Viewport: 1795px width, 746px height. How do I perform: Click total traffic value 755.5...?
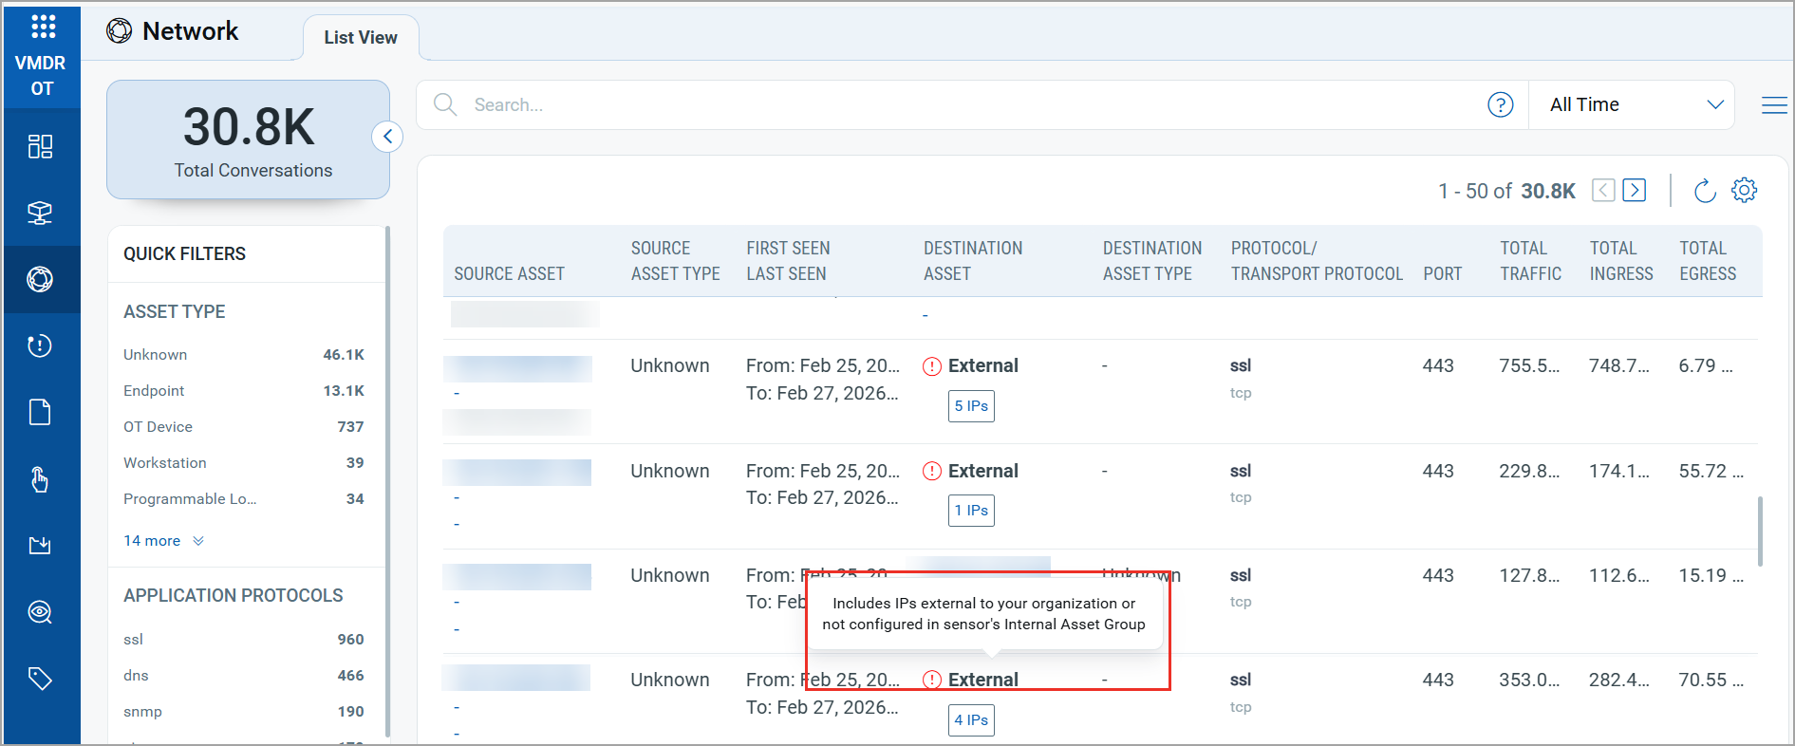tap(1529, 366)
